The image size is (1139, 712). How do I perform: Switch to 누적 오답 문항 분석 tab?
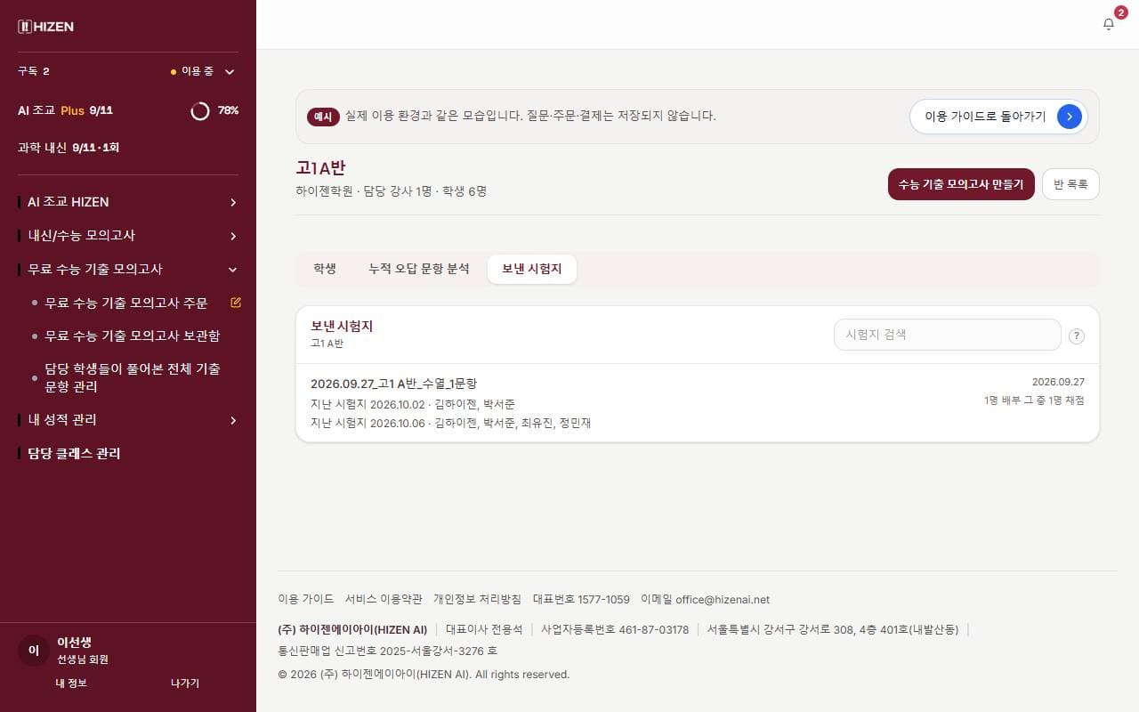coord(419,269)
